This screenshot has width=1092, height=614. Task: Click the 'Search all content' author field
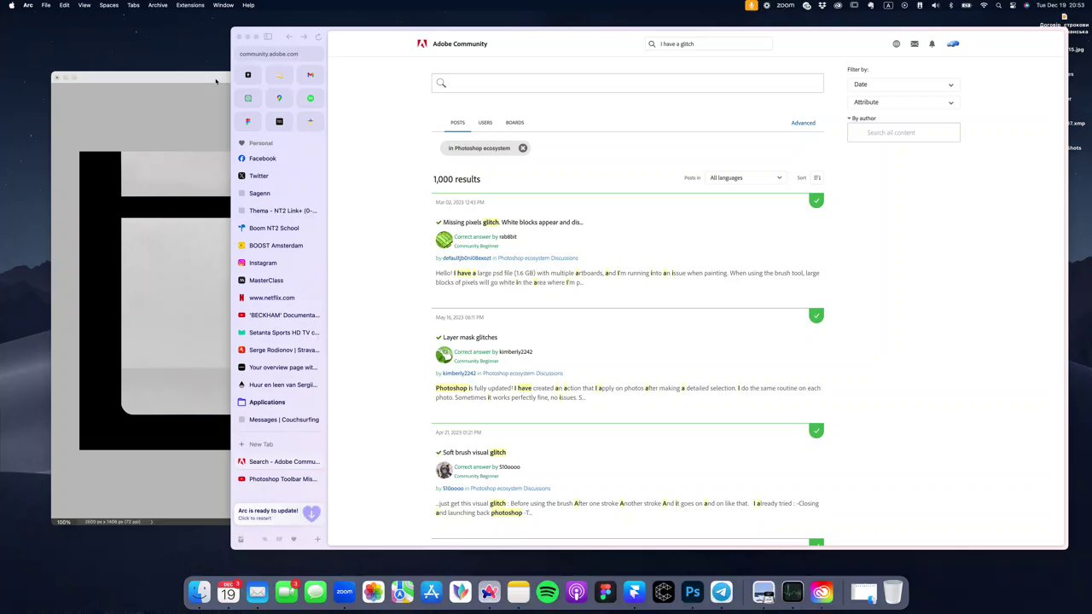point(903,132)
